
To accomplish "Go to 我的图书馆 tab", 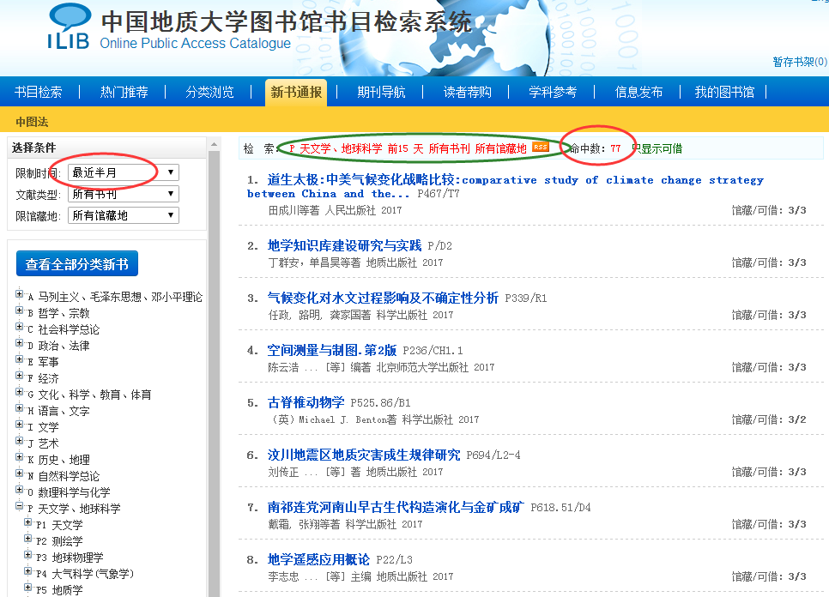I will click(724, 92).
